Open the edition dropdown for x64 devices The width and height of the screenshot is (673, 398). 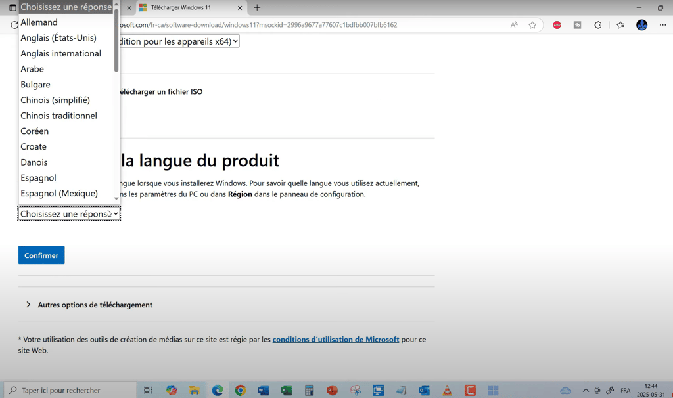tap(179, 41)
